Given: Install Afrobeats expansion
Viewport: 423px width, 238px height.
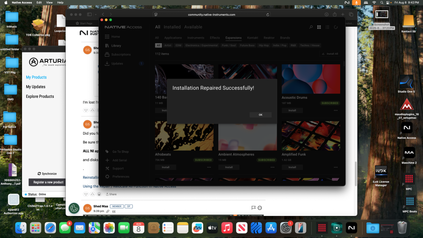Looking at the screenshot, I should (x=166, y=167).
